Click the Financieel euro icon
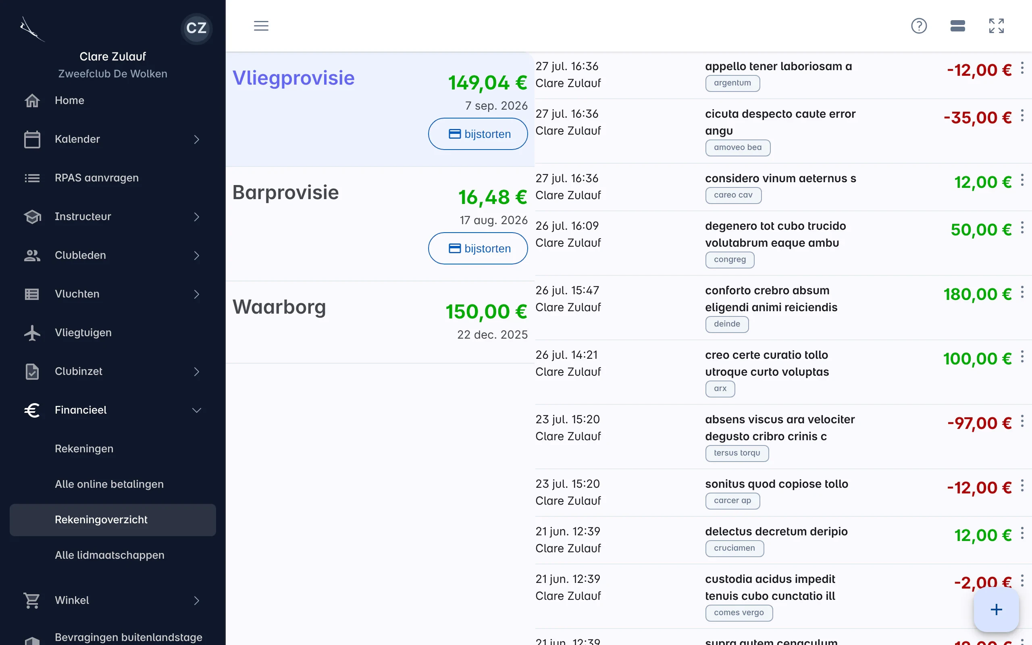 tap(32, 410)
